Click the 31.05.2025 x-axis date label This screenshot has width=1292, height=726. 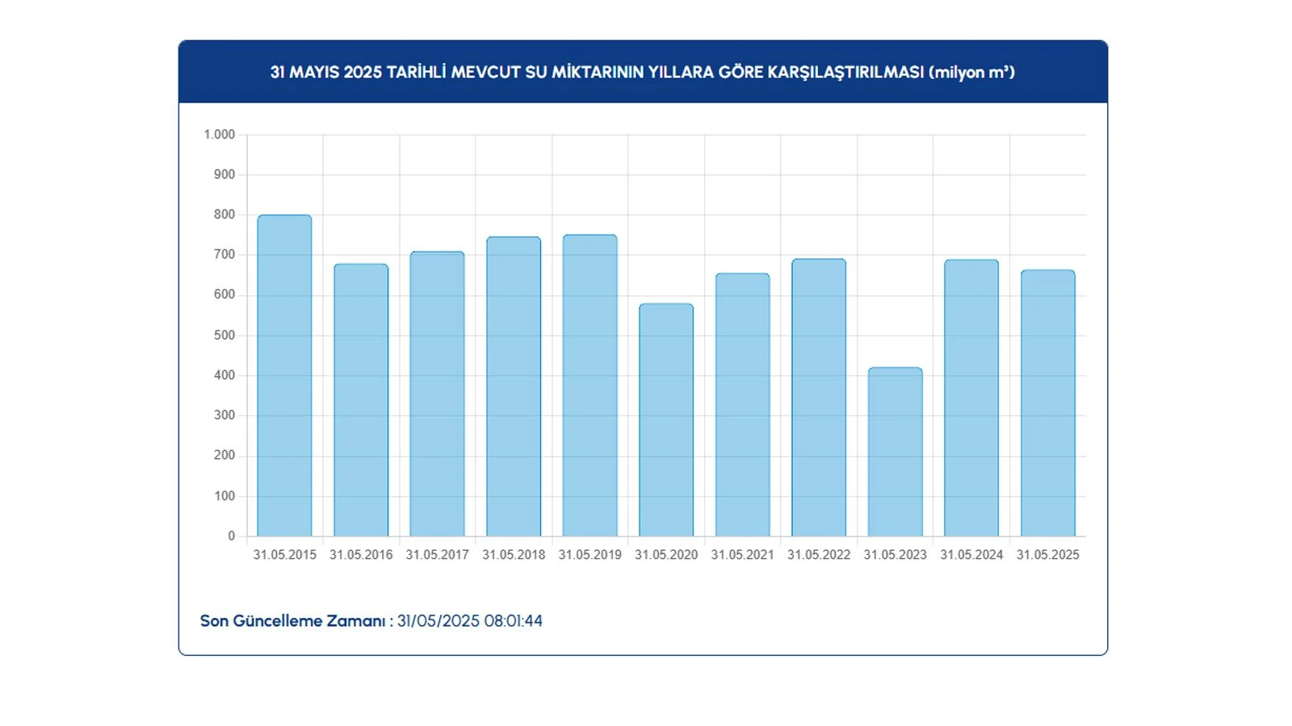(1047, 555)
